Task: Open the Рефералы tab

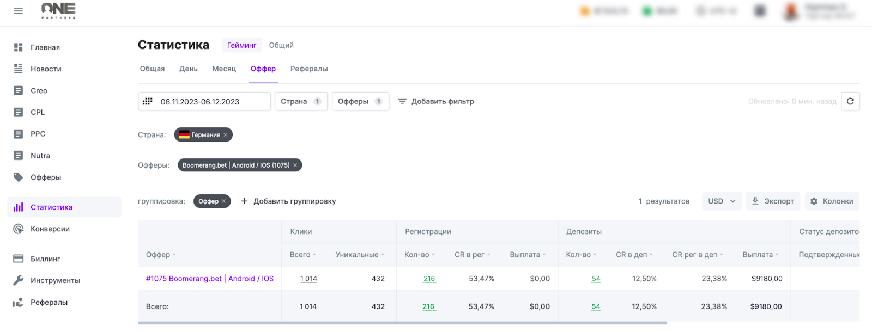Action: coord(309,69)
